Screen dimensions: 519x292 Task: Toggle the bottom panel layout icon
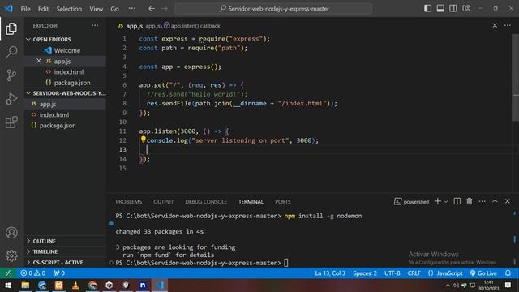point(440,9)
